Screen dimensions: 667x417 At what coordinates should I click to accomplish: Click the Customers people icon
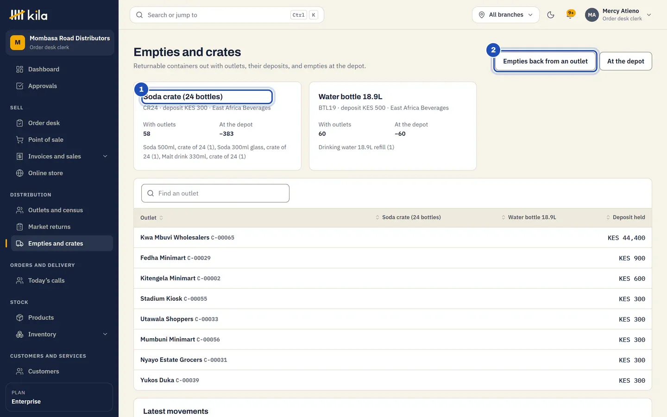(x=19, y=372)
